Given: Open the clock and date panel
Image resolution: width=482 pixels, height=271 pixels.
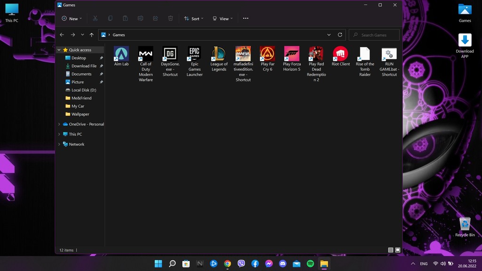Looking at the screenshot, I should coord(467,263).
